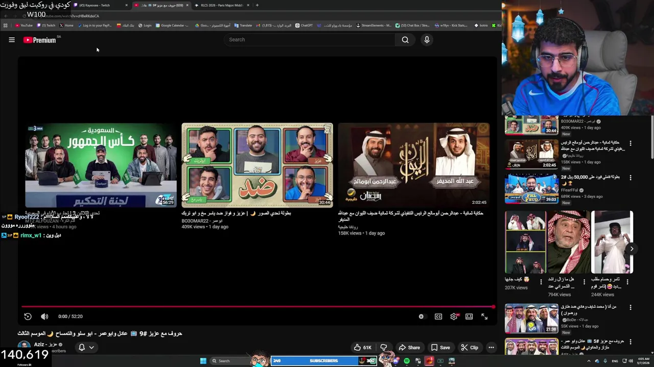Open options for bottom Aziz sidebar video
This screenshot has height=367, width=654.
click(x=630, y=342)
